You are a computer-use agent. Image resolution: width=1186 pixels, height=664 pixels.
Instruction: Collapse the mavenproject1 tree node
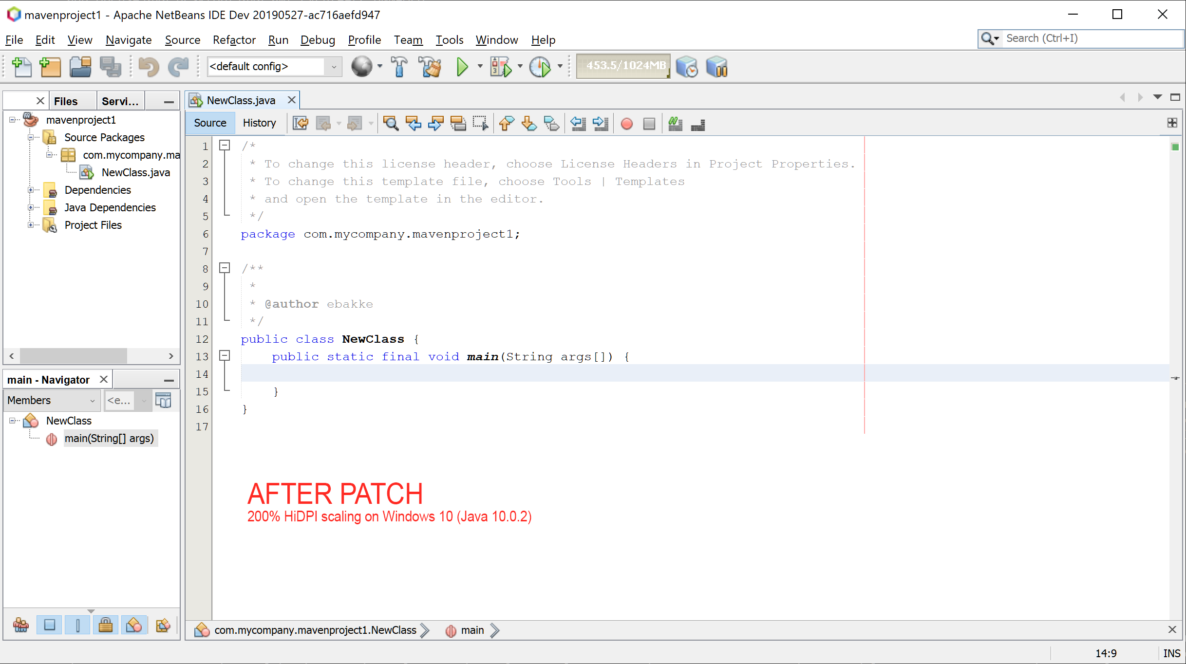click(x=13, y=120)
